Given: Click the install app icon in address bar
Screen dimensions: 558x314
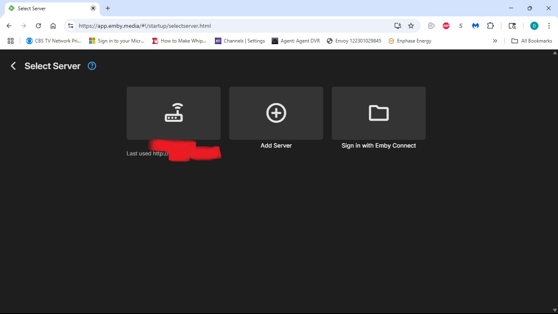Looking at the screenshot, I should (398, 26).
